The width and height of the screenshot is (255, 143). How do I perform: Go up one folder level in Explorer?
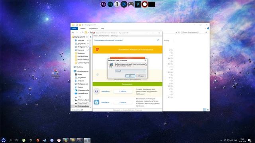(83, 33)
